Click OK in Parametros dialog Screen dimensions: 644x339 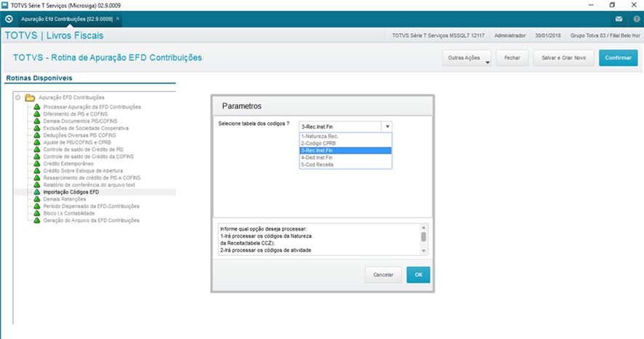418,275
